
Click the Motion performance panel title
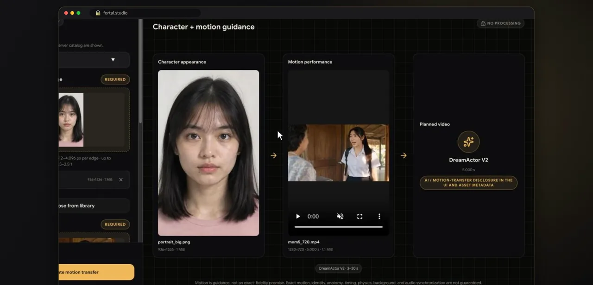tap(310, 62)
